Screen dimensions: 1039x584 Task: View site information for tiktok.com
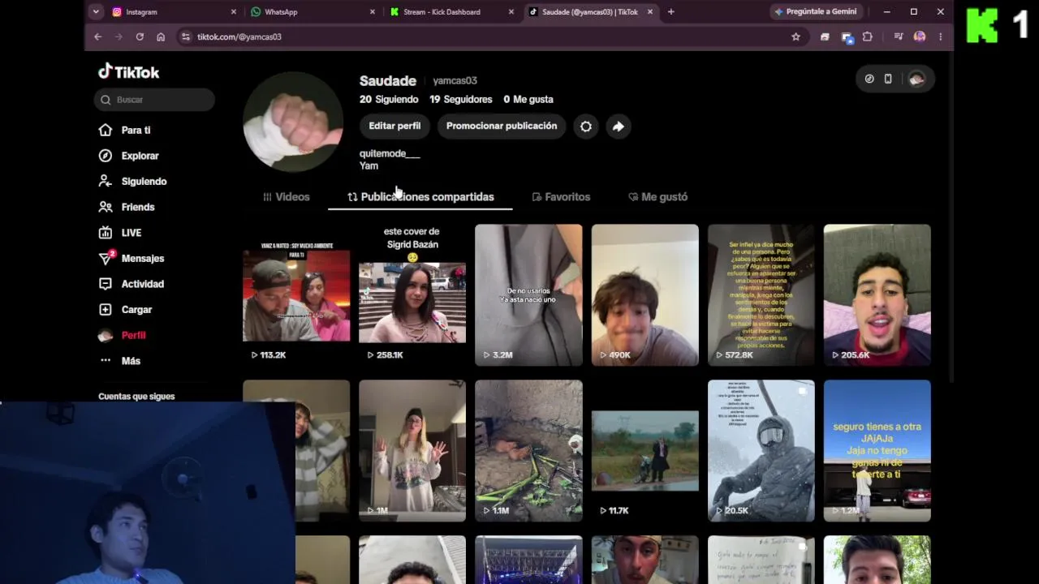click(x=186, y=36)
